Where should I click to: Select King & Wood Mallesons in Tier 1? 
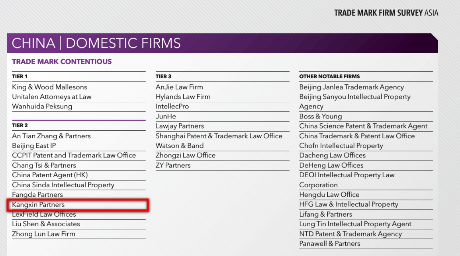click(49, 87)
